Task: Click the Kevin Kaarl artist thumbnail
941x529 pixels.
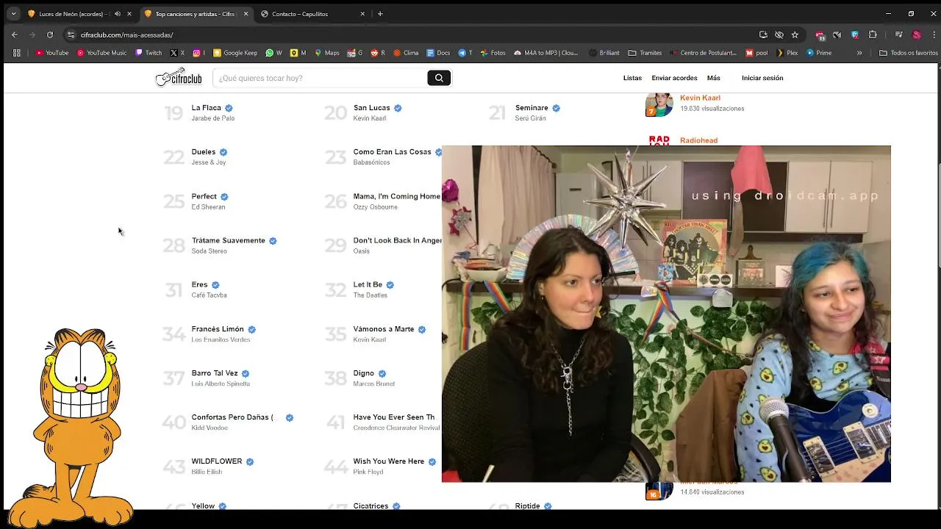Action: tap(659, 104)
